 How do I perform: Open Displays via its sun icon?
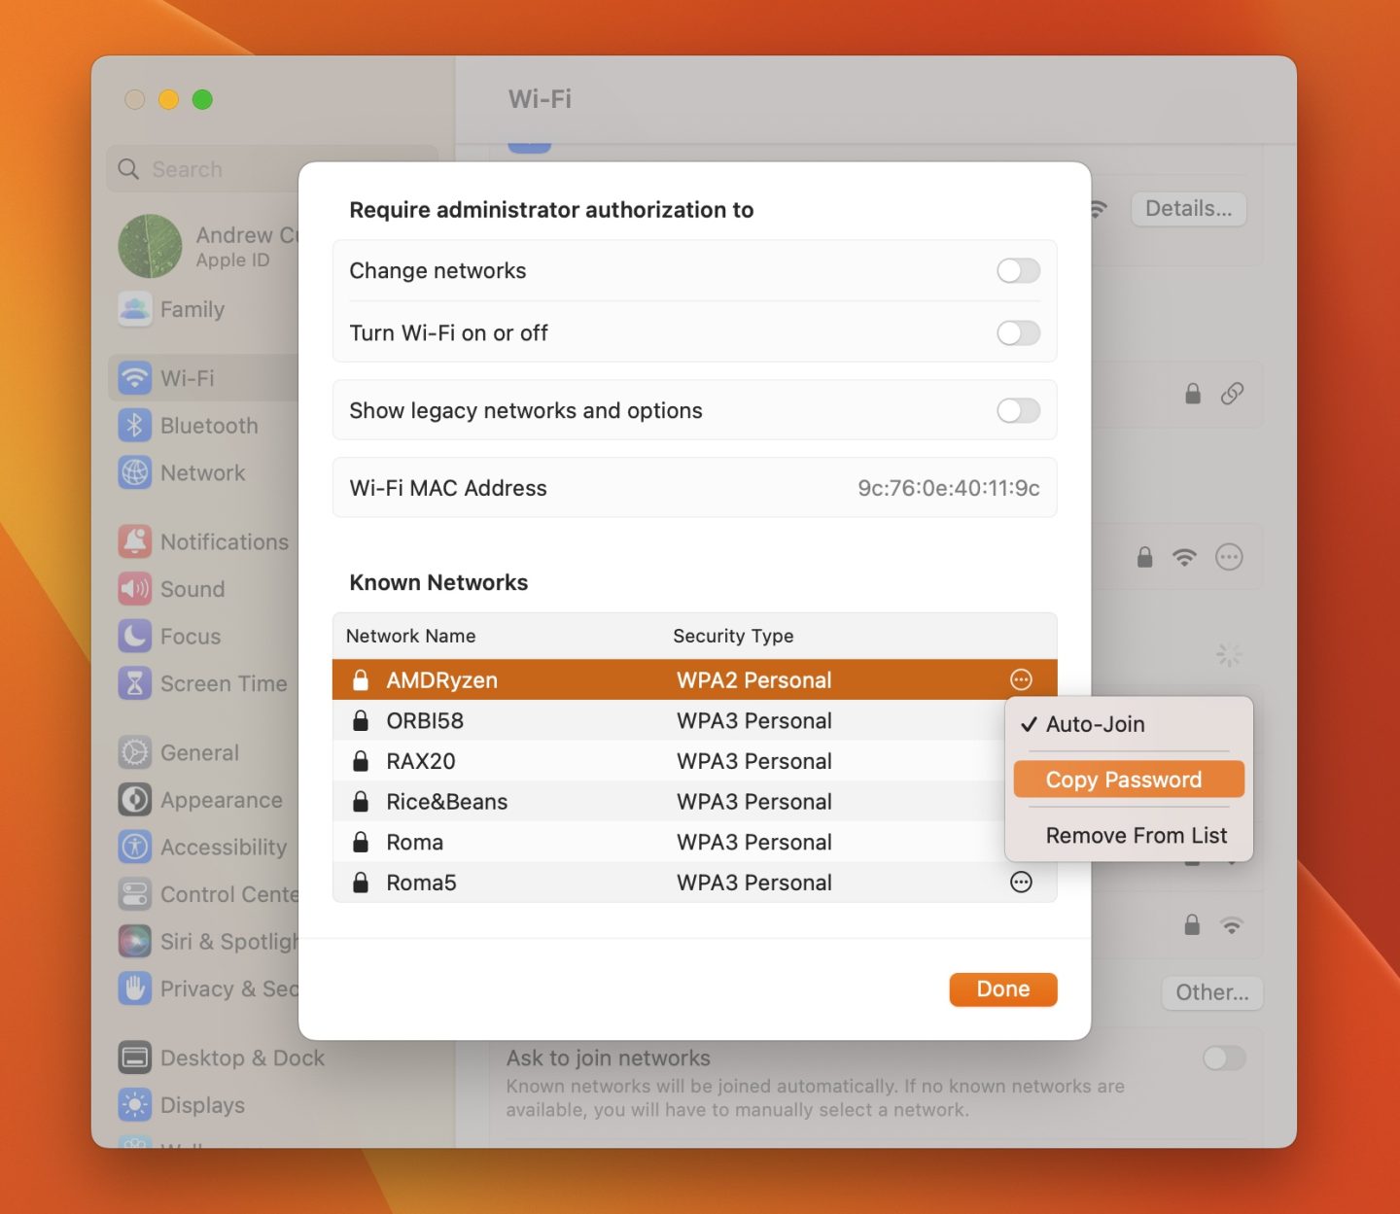click(134, 1105)
